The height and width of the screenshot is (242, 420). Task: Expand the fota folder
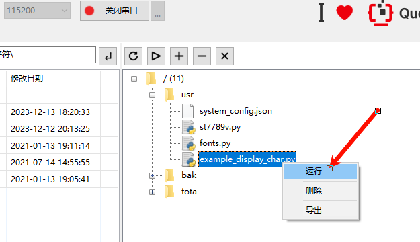(x=152, y=192)
